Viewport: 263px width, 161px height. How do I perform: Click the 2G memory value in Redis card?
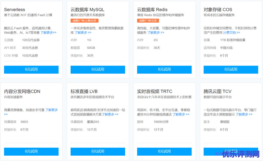click(x=156, y=40)
